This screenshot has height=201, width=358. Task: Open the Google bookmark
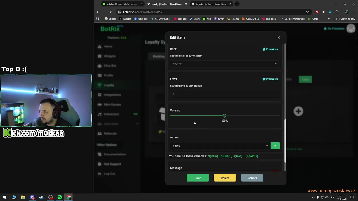pos(110,19)
